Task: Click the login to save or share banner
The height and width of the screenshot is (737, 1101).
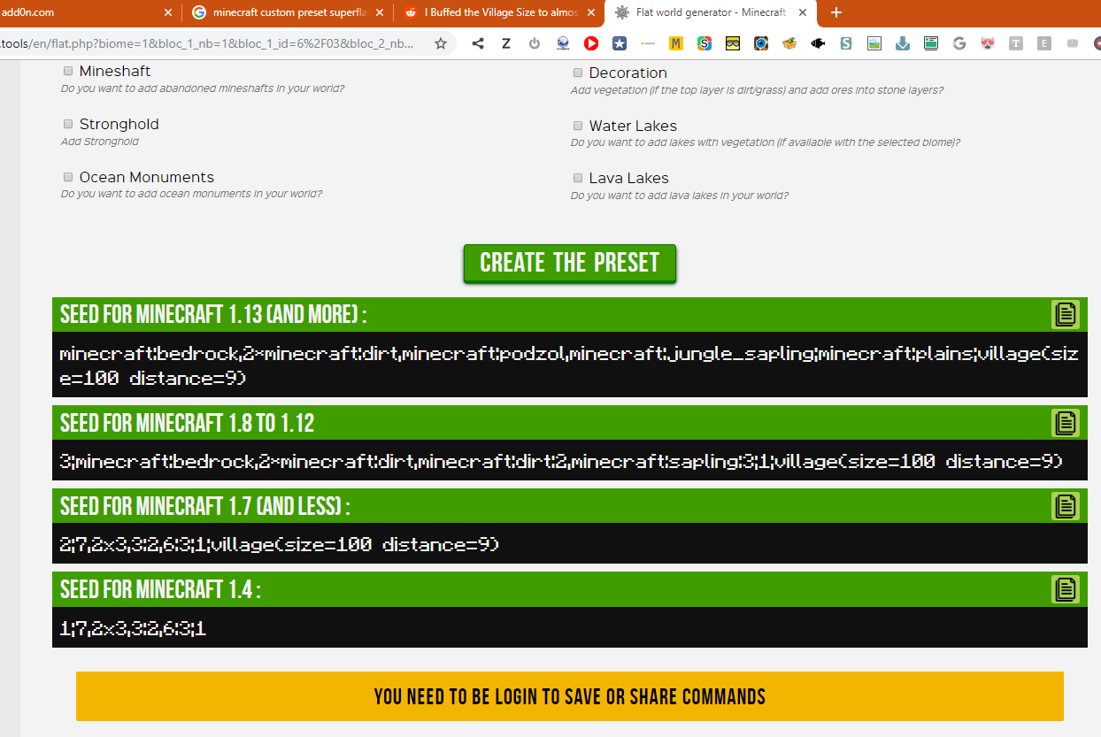Action: (569, 696)
